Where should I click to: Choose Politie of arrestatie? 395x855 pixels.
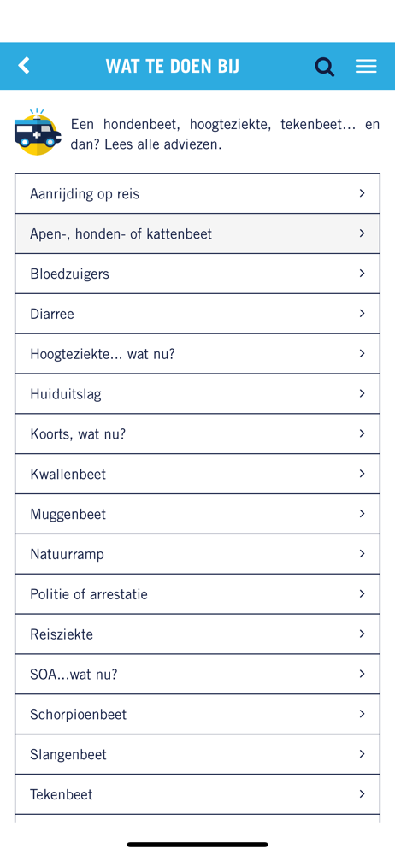[x=197, y=594]
